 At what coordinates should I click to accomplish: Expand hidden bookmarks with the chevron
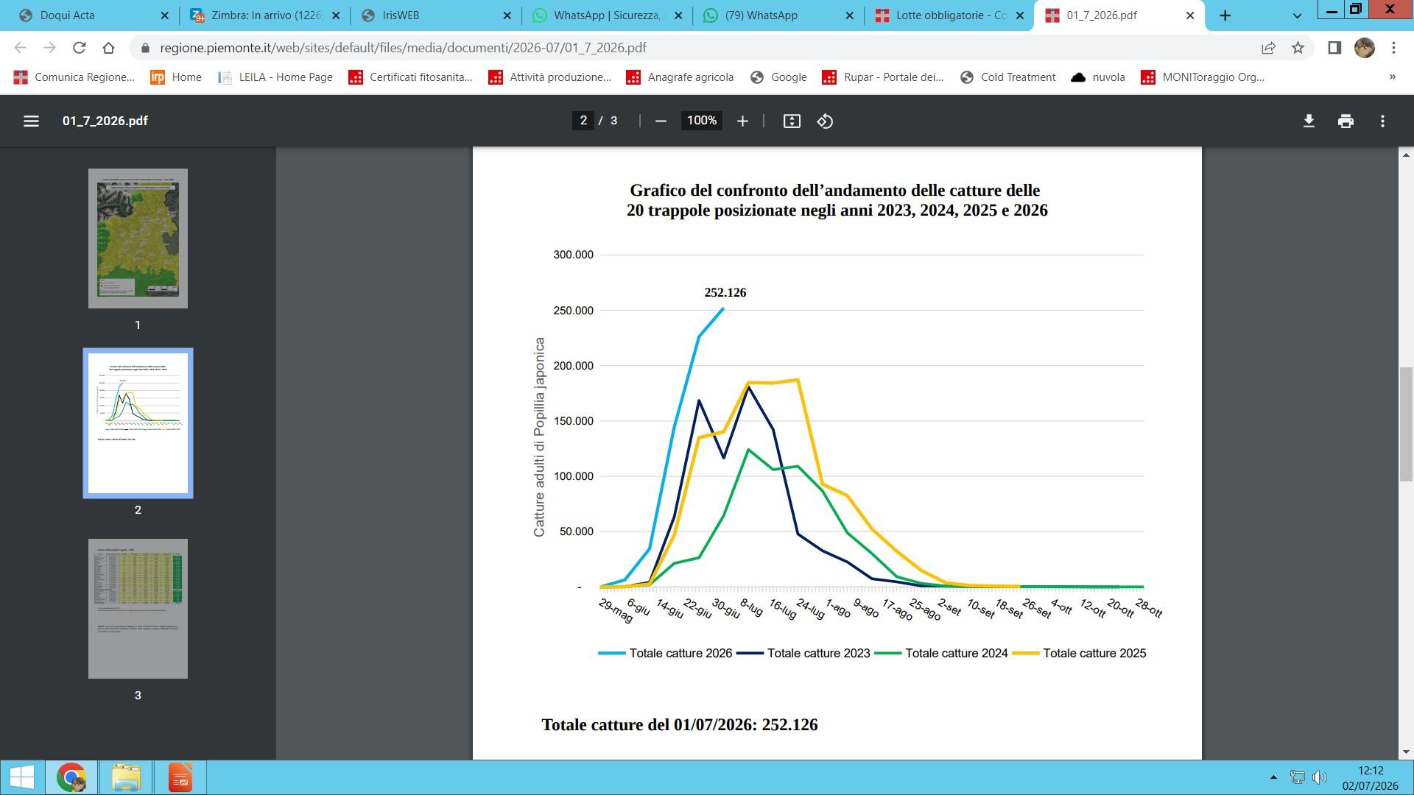[x=1392, y=77]
